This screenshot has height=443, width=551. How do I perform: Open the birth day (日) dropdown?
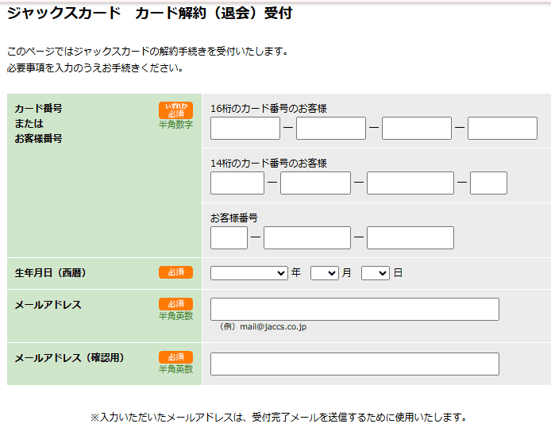[376, 273]
